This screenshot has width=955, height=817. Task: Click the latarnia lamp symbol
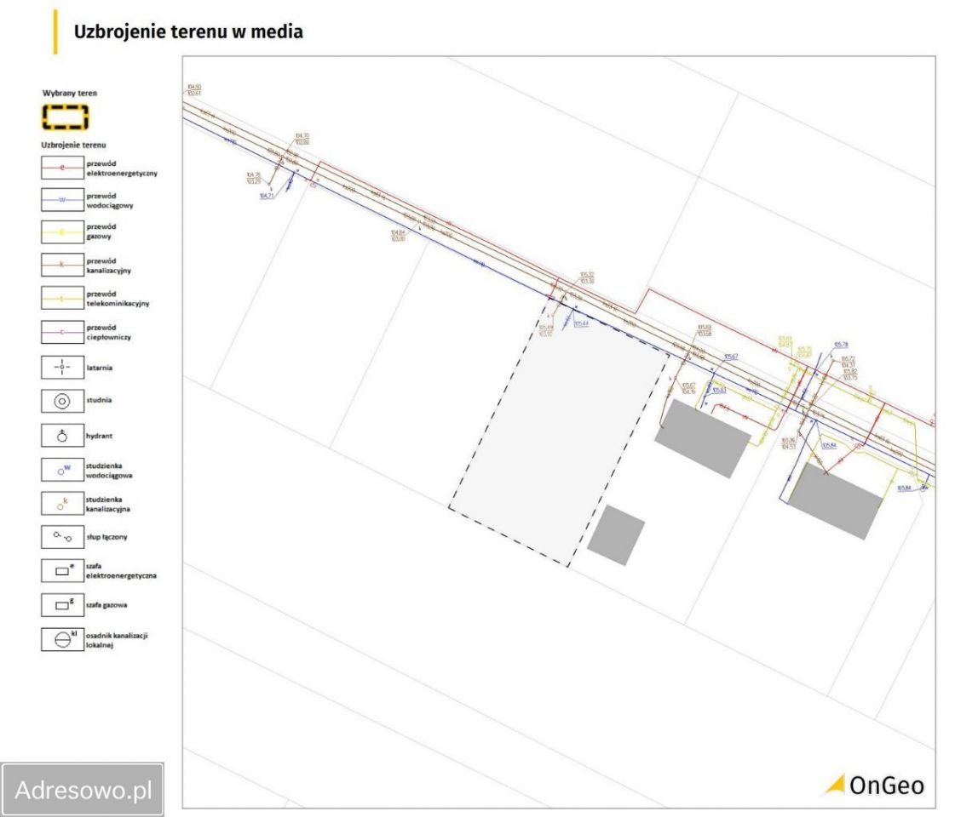[62, 367]
